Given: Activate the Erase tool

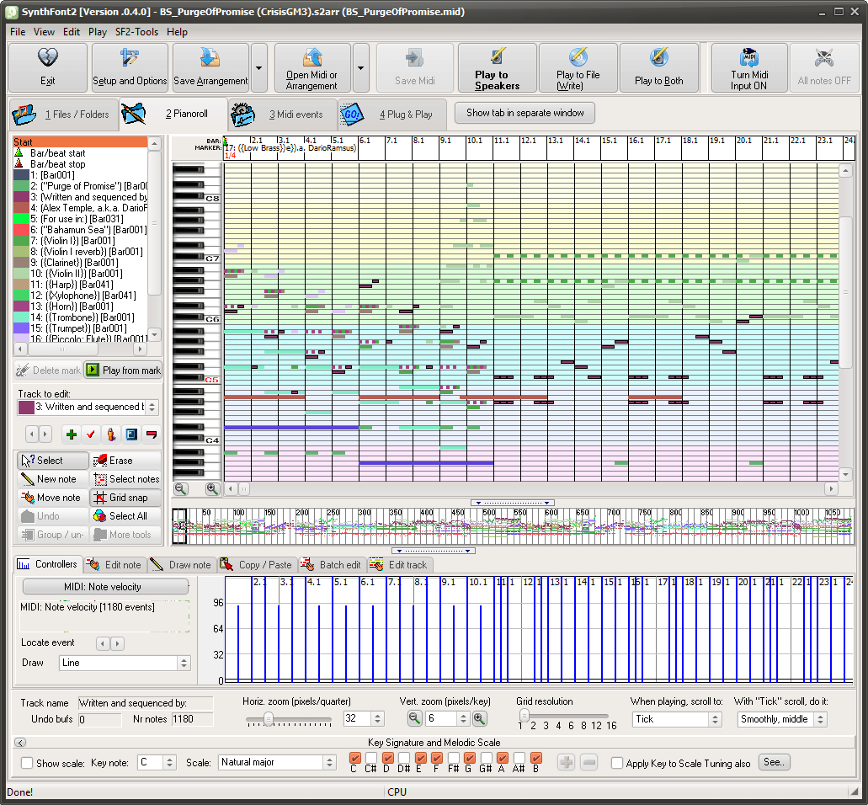Looking at the screenshot, I should [120, 460].
